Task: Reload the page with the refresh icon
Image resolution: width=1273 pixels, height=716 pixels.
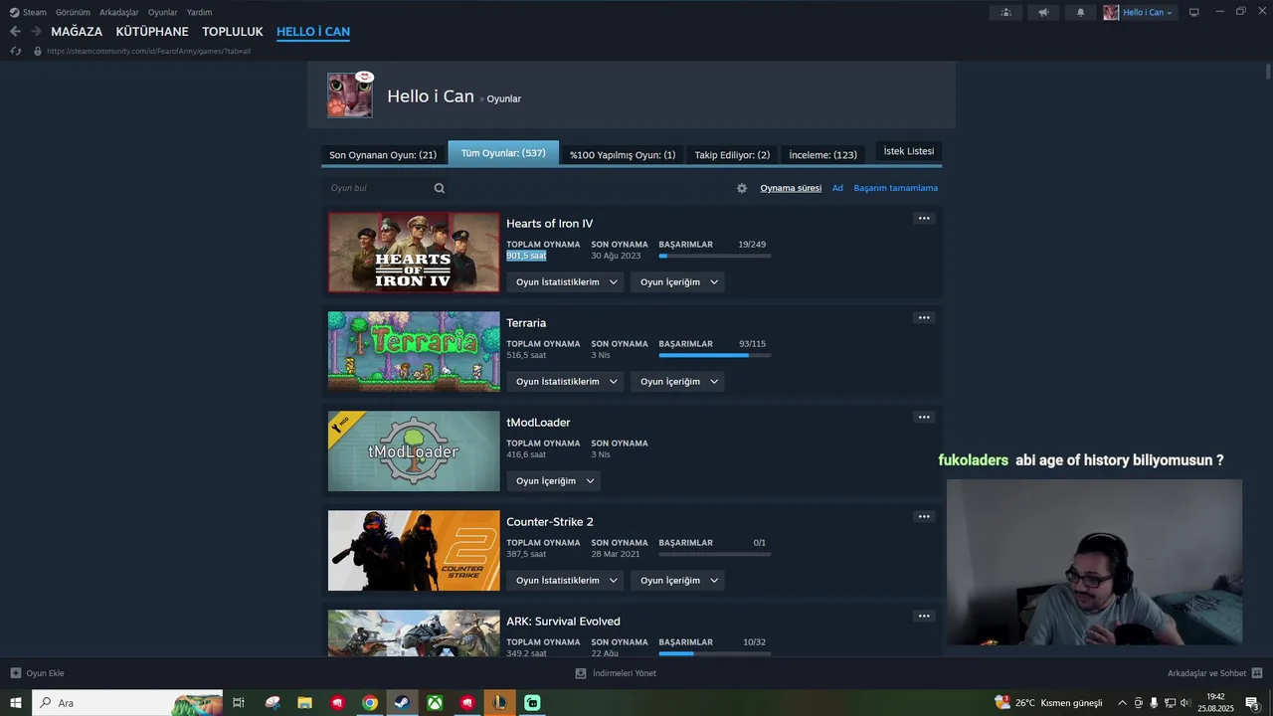Action: [x=16, y=51]
